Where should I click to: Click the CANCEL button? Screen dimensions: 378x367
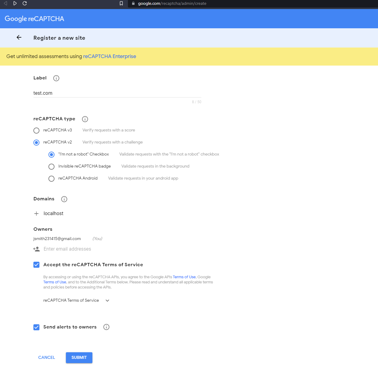(47, 357)
